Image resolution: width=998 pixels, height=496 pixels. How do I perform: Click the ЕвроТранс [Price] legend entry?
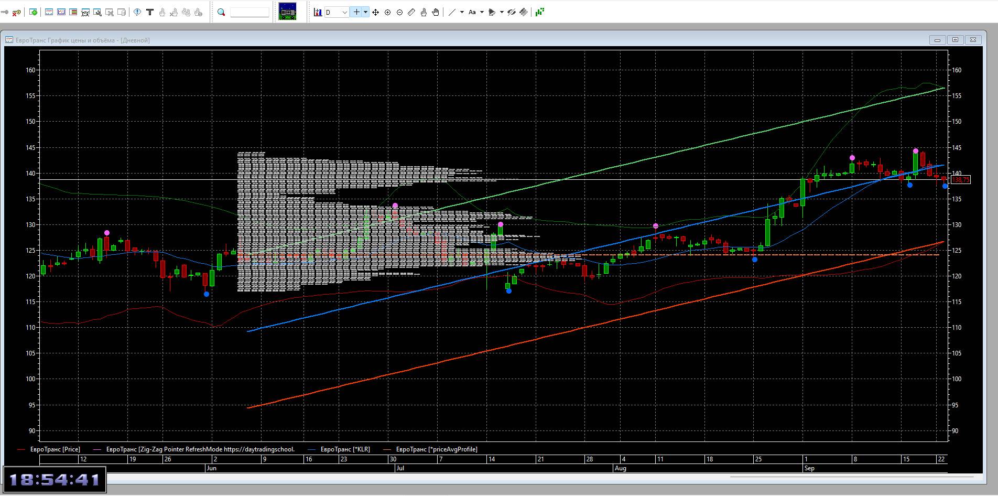pyautogui.click(x=55, y=449)
